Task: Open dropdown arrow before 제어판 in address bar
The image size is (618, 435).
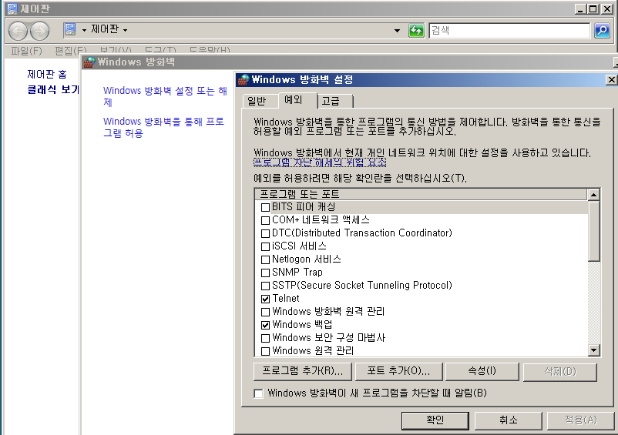Action: tap(84, 30)
